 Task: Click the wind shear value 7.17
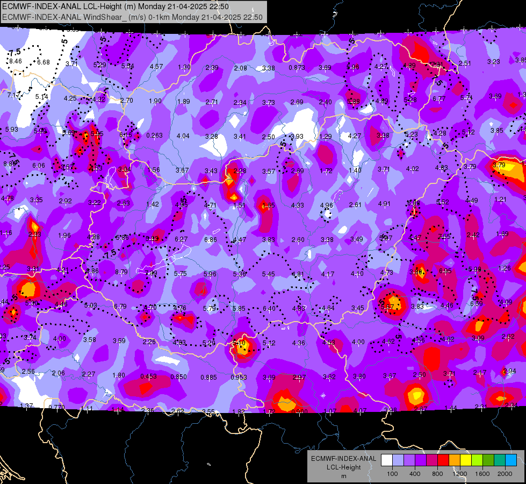click(x=13, y=95)
